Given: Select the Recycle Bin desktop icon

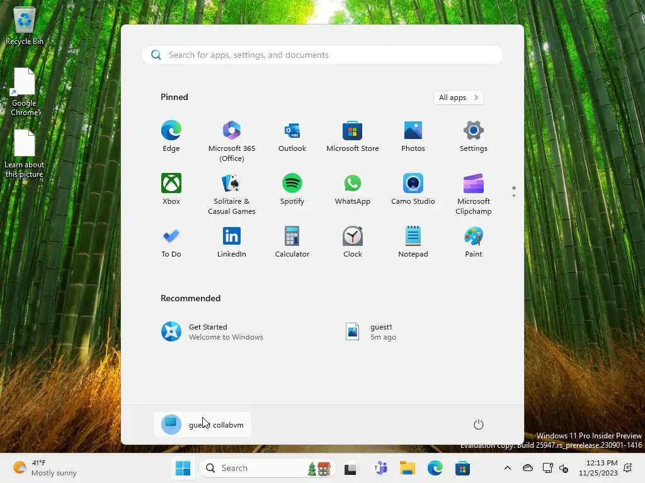Looking at the screenshot, I should (25, 26).
